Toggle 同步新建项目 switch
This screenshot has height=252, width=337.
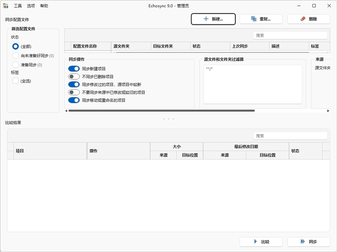coord(74,69)
